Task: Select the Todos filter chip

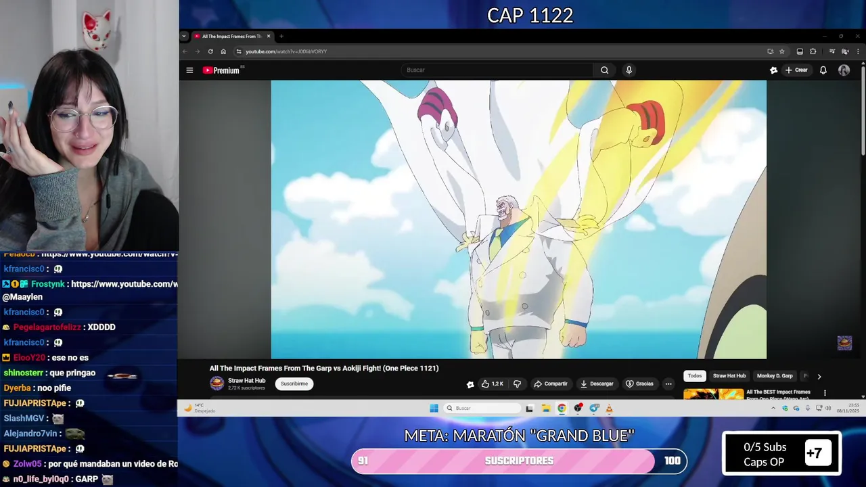Action: pyautogui.click(x=695, y=376)
